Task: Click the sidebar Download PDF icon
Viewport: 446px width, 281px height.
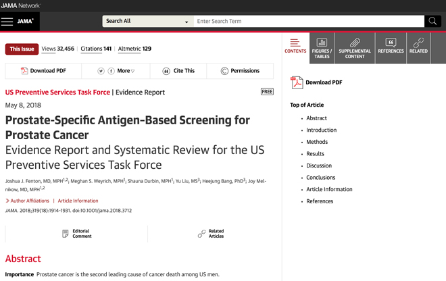Action: (x=297, y=82)
